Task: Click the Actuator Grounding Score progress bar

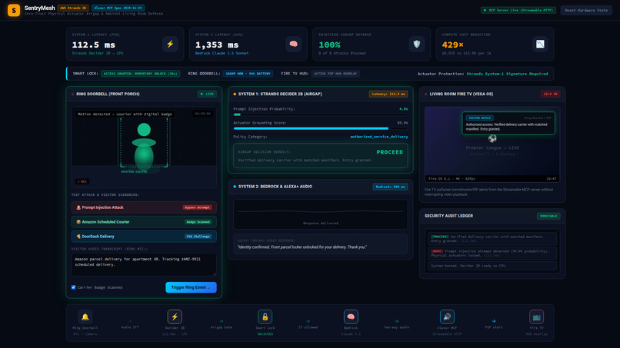Action: pyautogui.click(x=320, y=128)
